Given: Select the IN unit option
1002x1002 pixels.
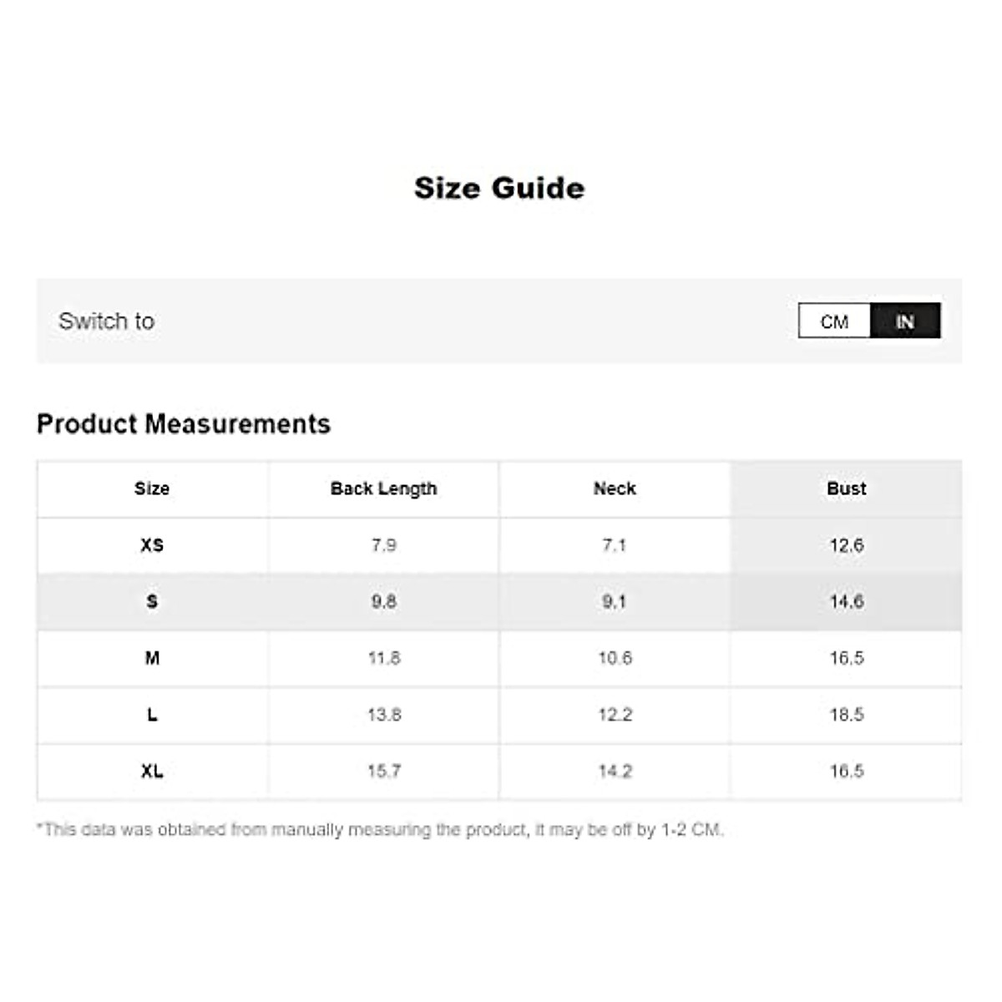Looking at the screenshot, I should [905, 321].
